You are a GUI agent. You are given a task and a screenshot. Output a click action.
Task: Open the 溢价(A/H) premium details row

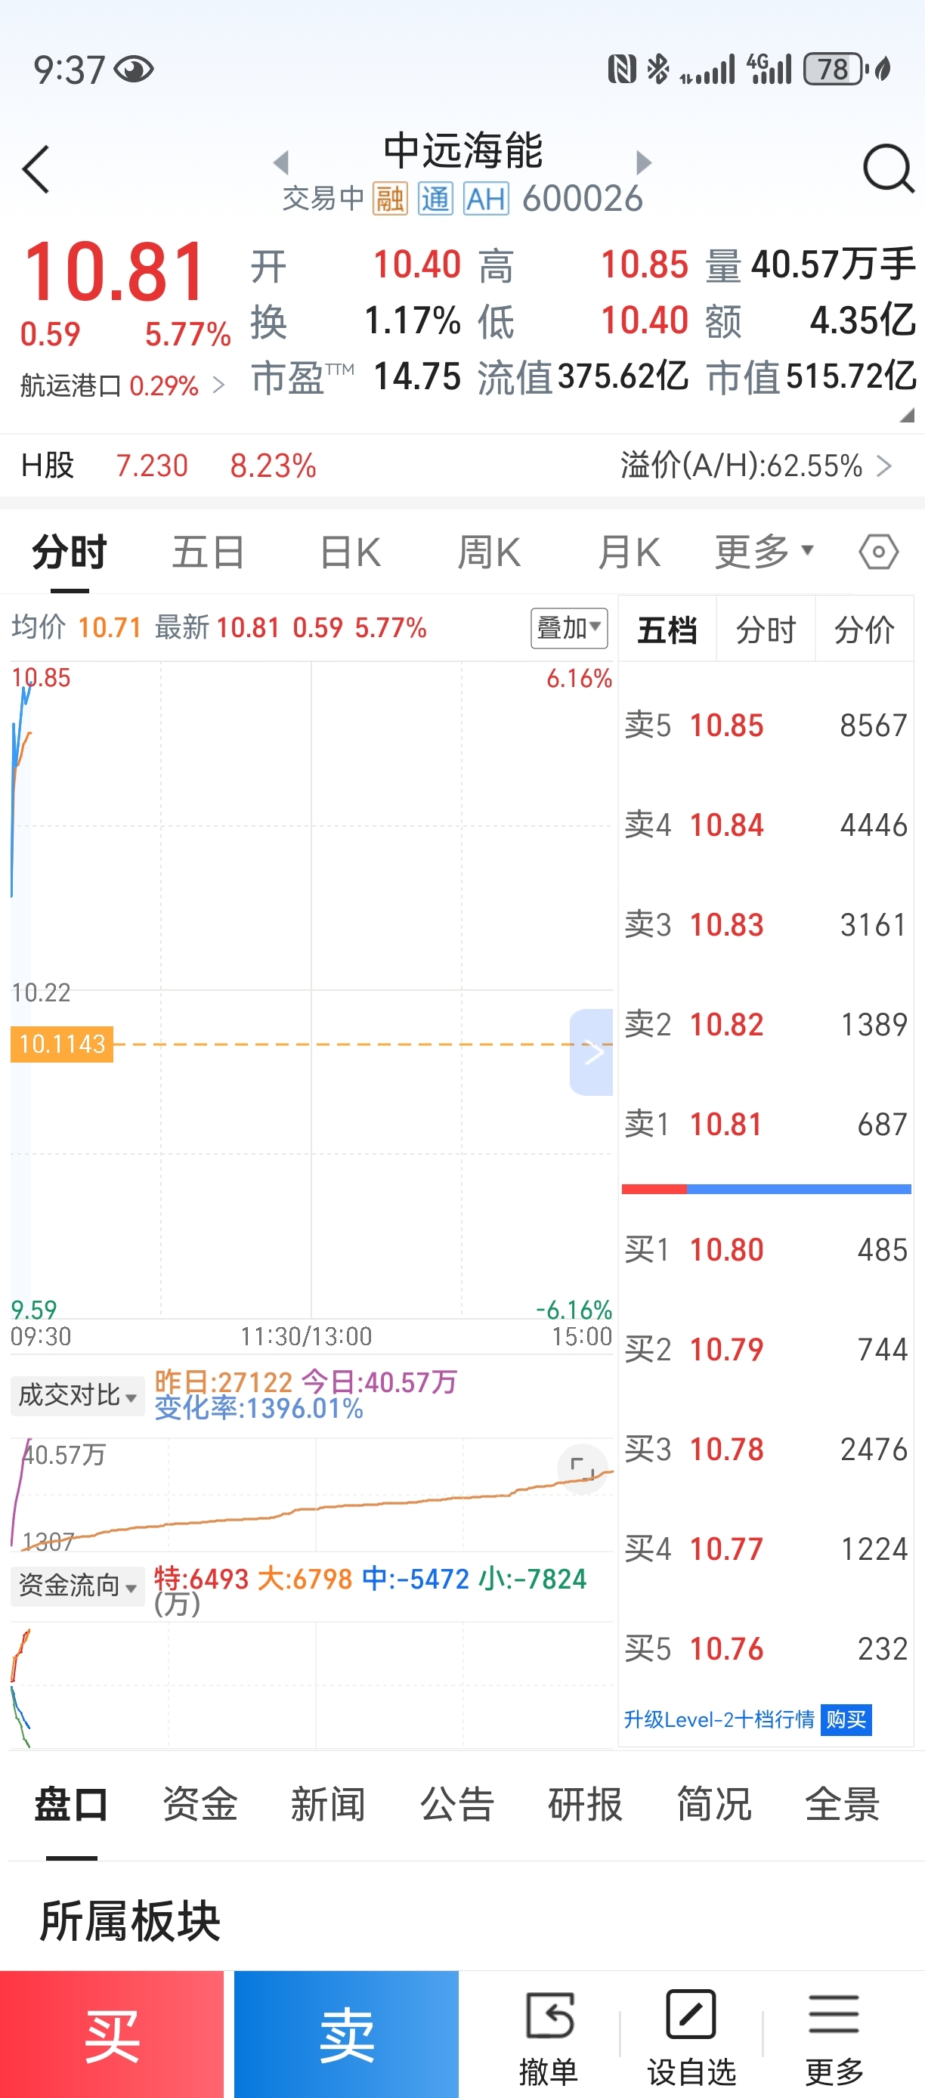[757, 466]
